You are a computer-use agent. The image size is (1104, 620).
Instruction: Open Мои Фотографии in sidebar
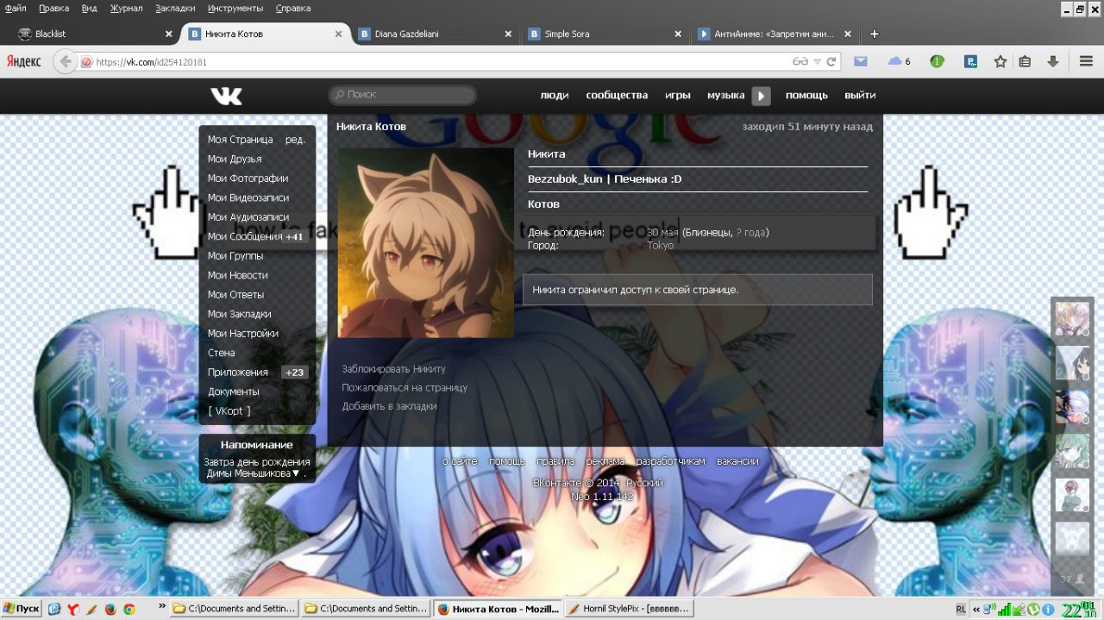click(x=248, y=178)
